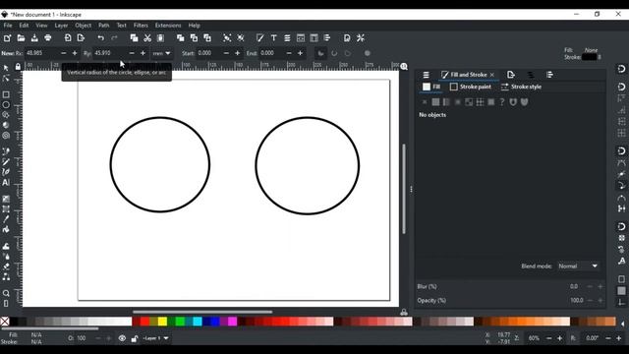
Task: Close the Fill and Stroke tab
Action: point(491,75)
